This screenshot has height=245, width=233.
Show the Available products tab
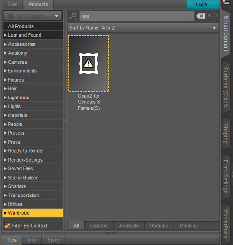point(129,226)
